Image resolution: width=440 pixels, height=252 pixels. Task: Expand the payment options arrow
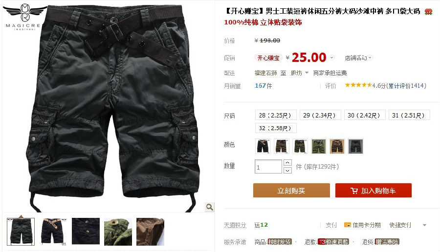click(x=424, y=225)
